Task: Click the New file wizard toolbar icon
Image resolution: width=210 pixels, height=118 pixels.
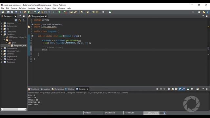Action: (x=3, y=12)
